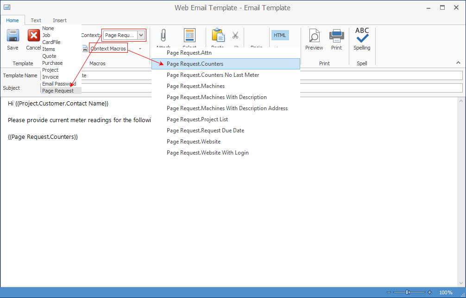Click the zoom in plus button
This screenshot has height=298, width=466.
[x=429, y=292]
